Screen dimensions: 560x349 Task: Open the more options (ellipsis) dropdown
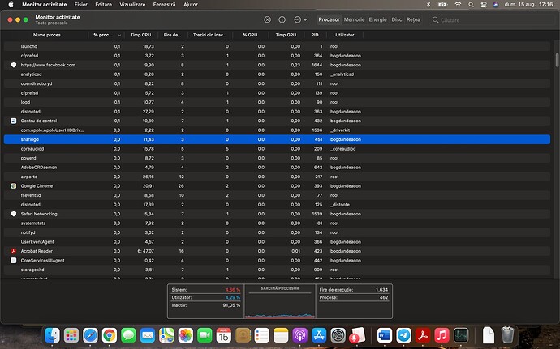299,19
